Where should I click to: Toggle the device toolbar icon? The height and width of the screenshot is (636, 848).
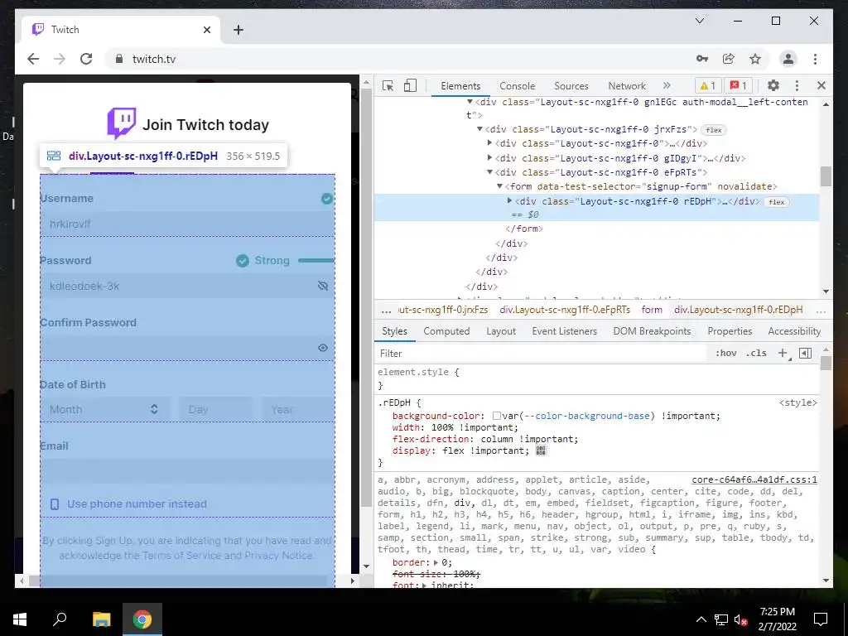click(411, 85)
